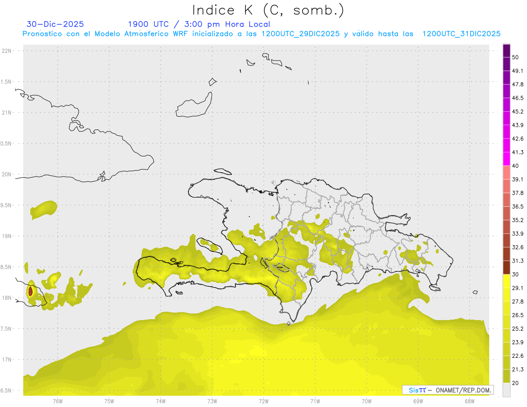The height and width of the screenshot is (407, 527).
Task: Click the dark purple swatch above 50
Action: pyautogui.click(x=506, y=50)
